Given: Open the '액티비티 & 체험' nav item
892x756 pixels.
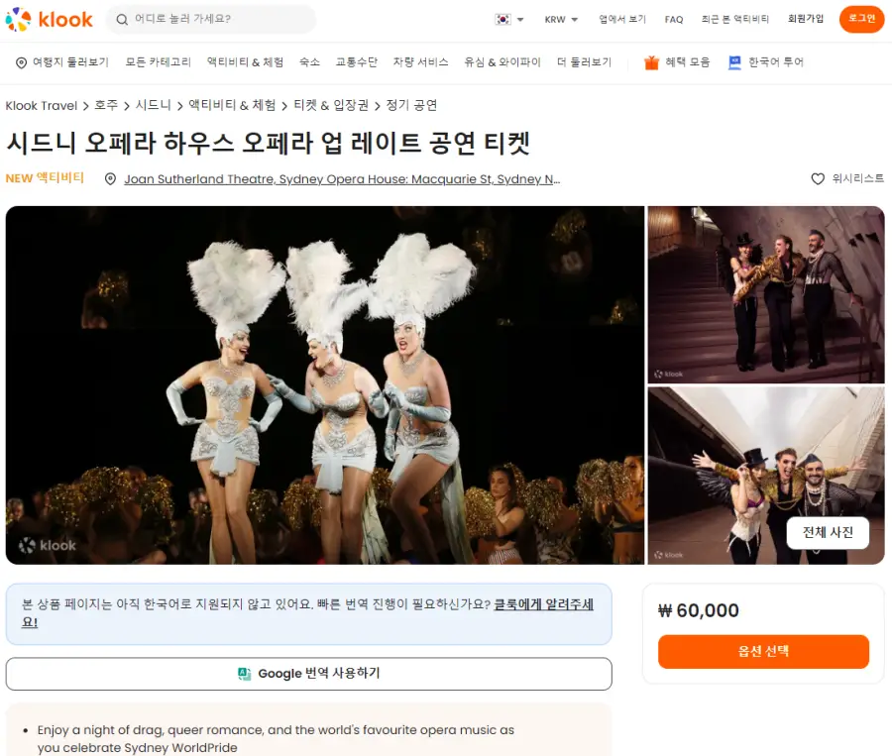Looking at the screenshot, I should (x=245, y=62).
